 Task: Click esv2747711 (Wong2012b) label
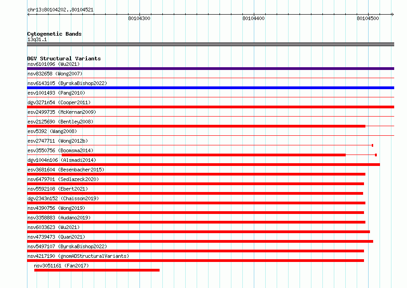58,141
